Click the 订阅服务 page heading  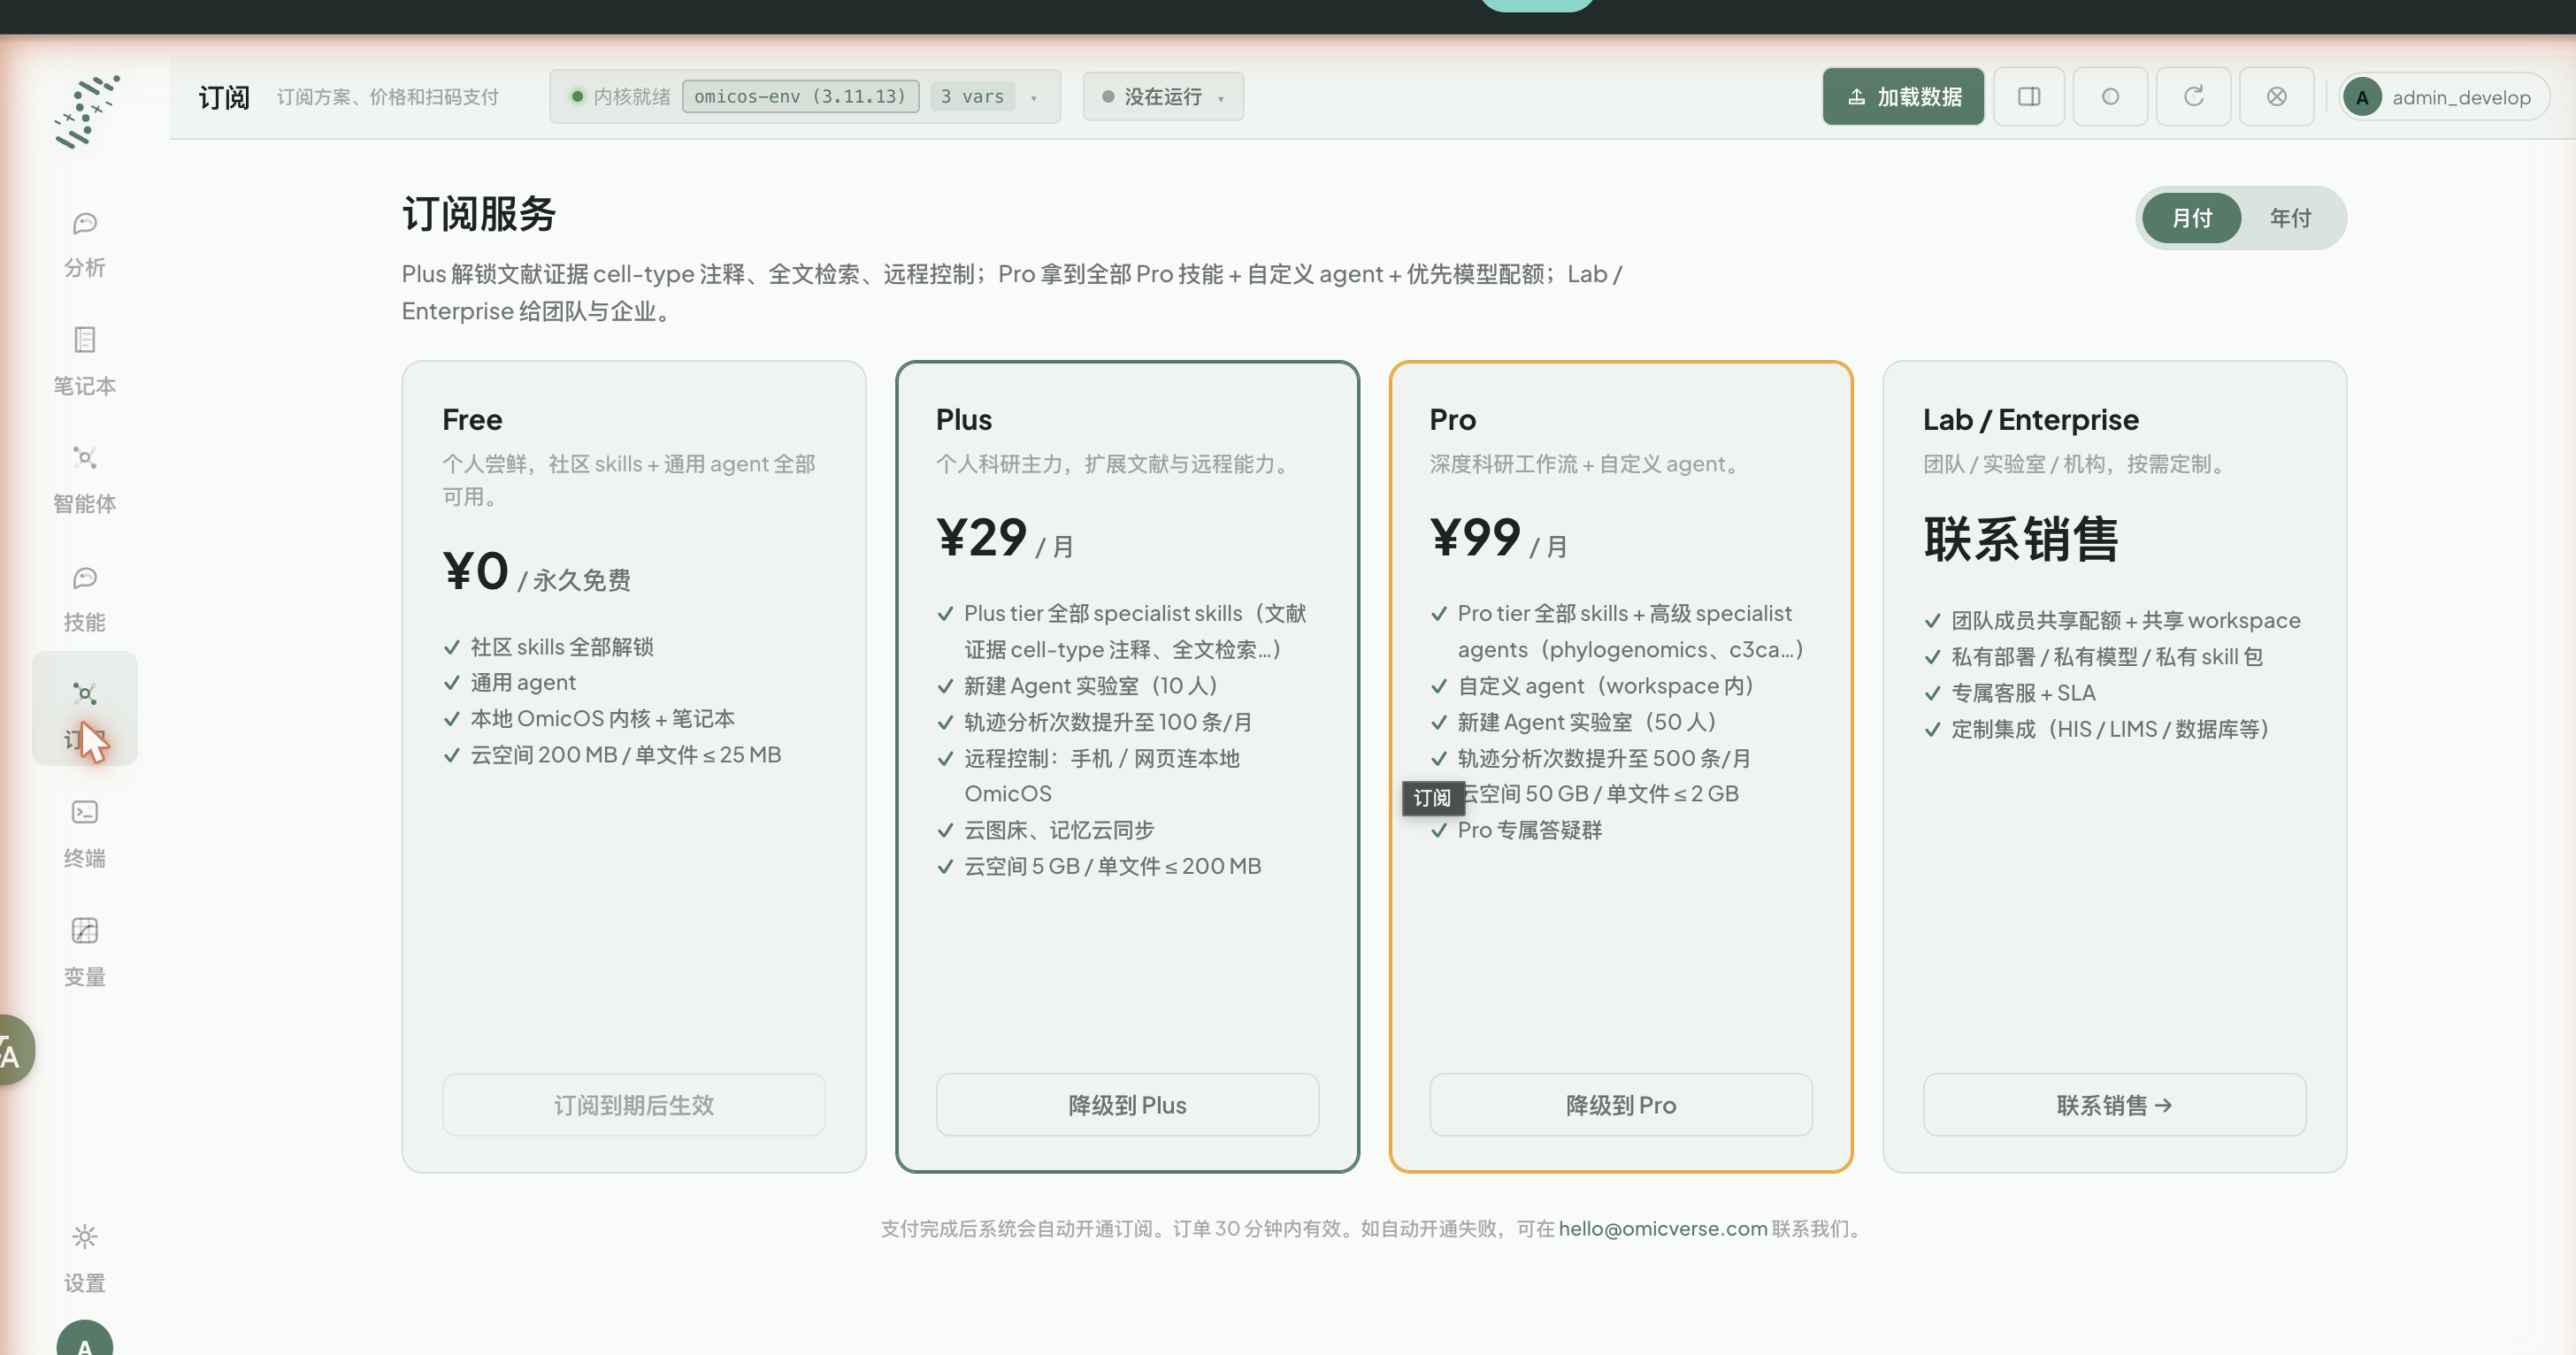[x=479, y=214]
